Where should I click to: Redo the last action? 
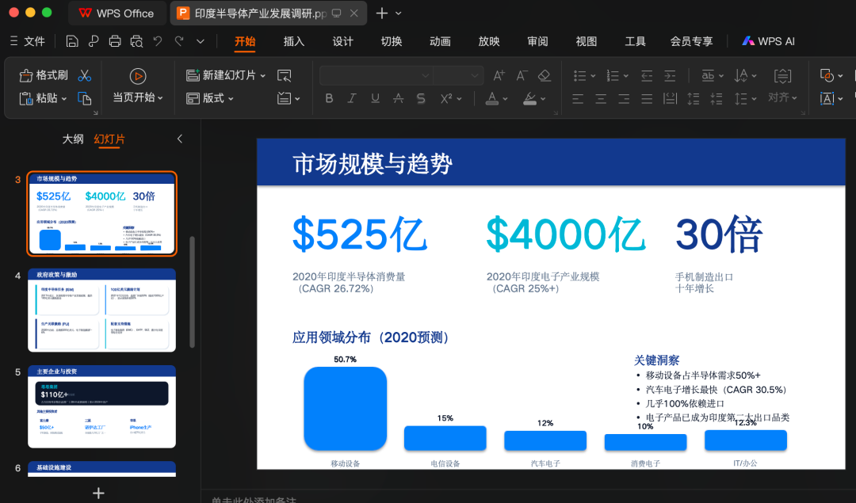[179, 41]
